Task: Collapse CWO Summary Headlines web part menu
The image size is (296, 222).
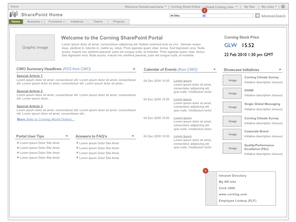Action: [134, 69]
